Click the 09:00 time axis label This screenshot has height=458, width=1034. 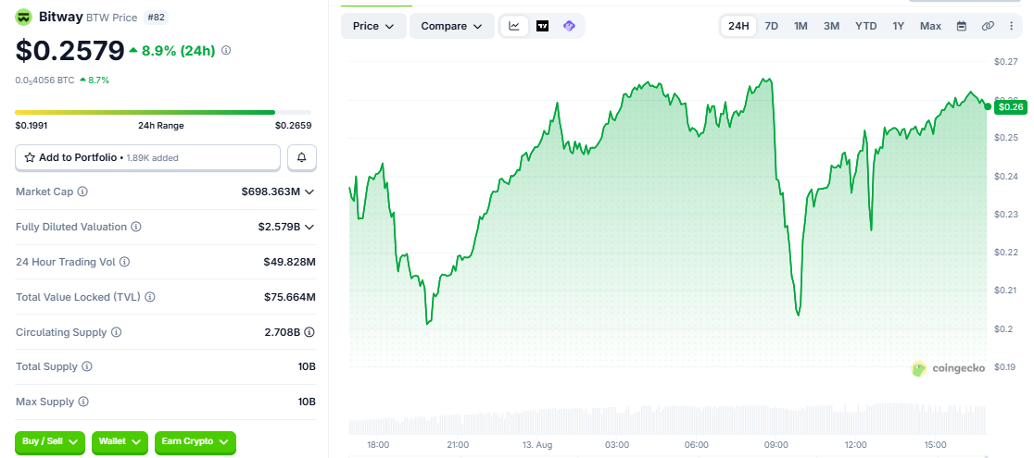point(775,445)
